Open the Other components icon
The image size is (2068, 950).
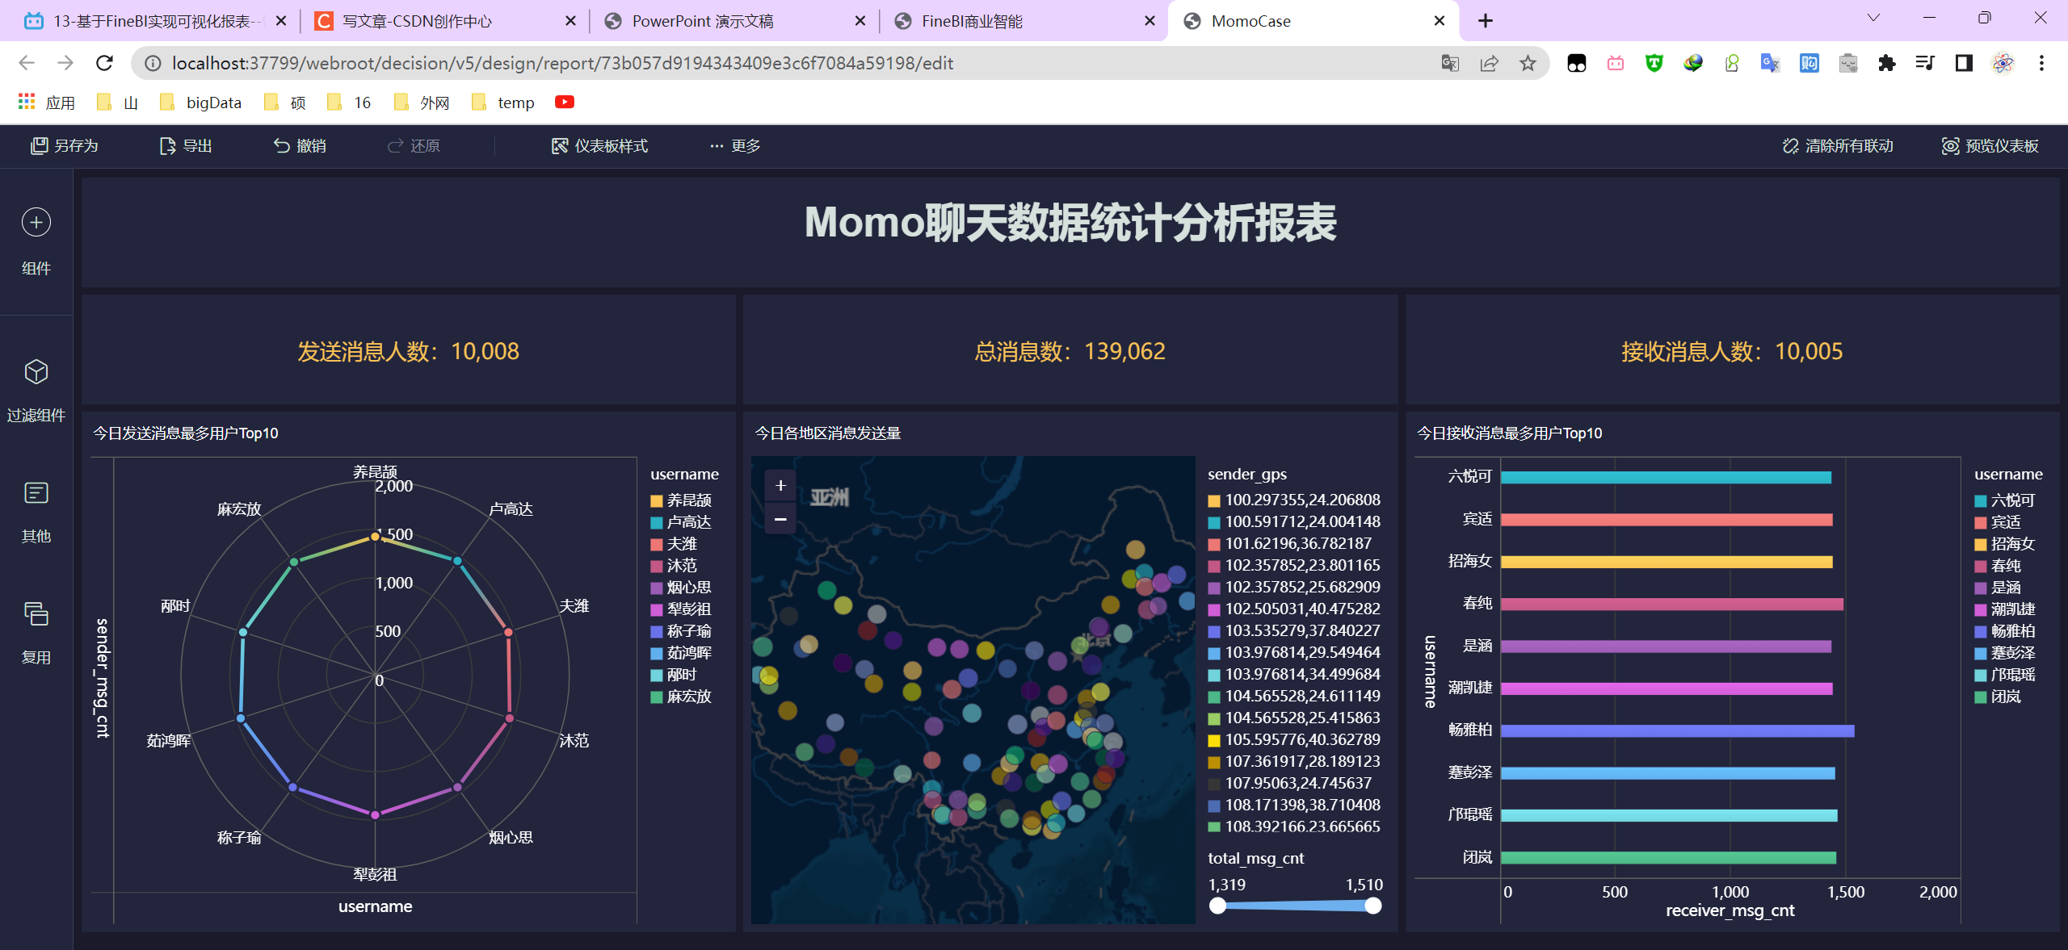(x=36, y=493)
